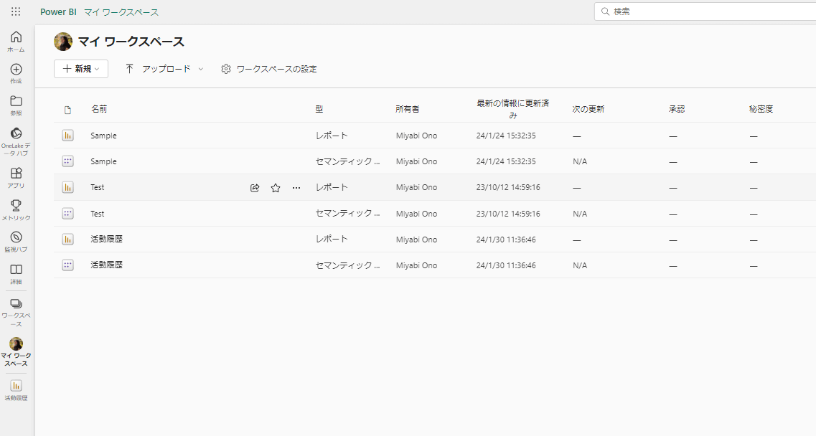
Task: Click the 24/1/24 15:32:35 cell of Sample report
Action: tap(506, 136)
